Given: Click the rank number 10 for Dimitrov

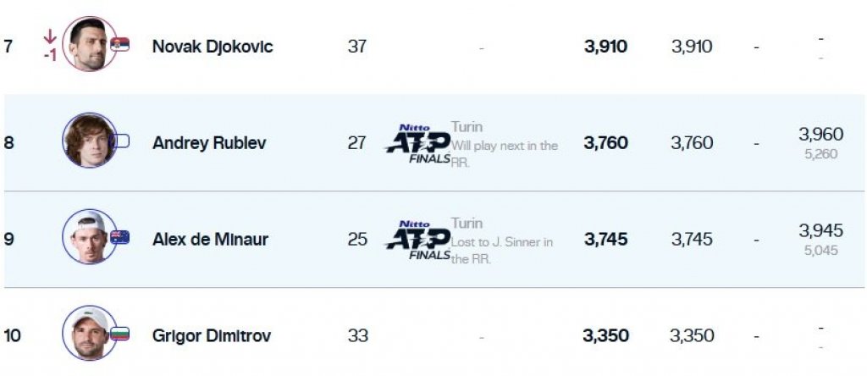Looking at the screenshot, I should [13, 336].
